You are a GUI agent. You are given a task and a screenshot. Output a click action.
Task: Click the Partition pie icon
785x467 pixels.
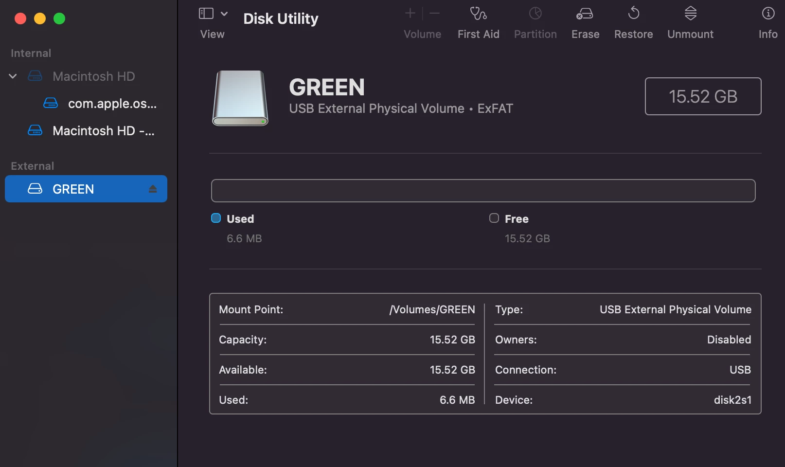[535, 13]
